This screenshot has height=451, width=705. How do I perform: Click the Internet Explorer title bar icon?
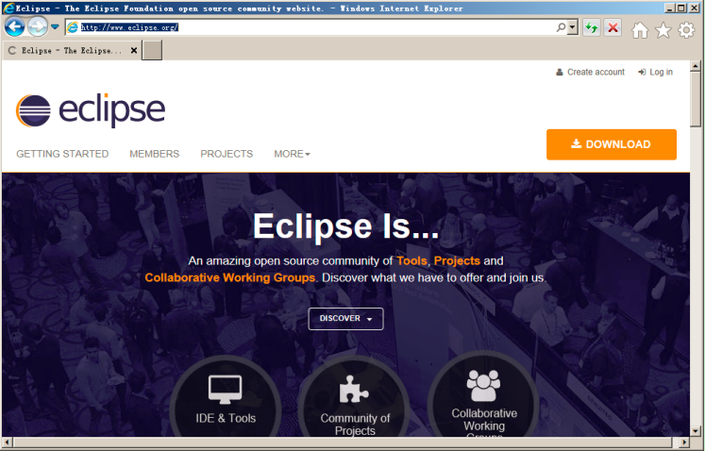pyautogui.click(x=8, y=8)
